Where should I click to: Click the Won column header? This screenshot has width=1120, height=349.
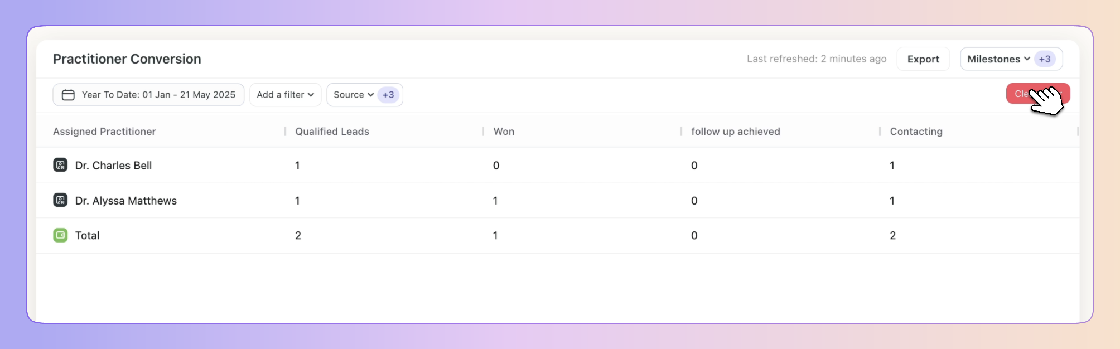(504, 132)
